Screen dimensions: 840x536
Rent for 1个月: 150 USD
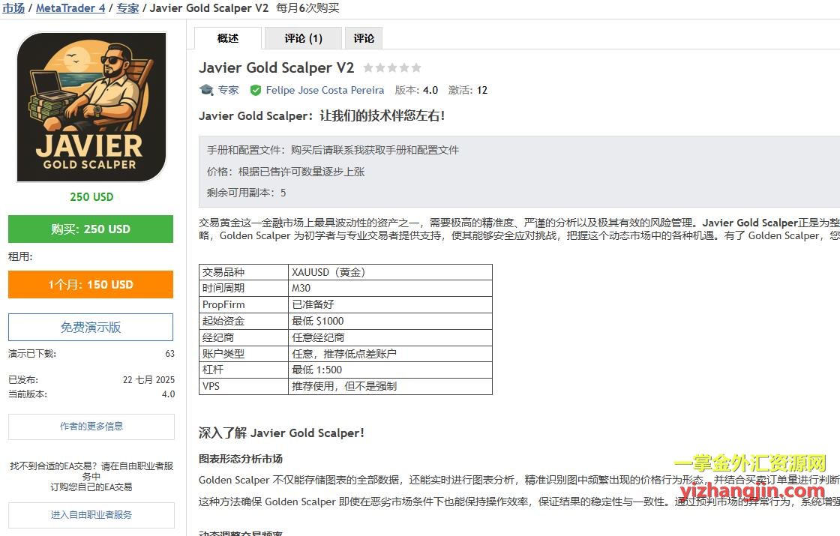(91, 285)
